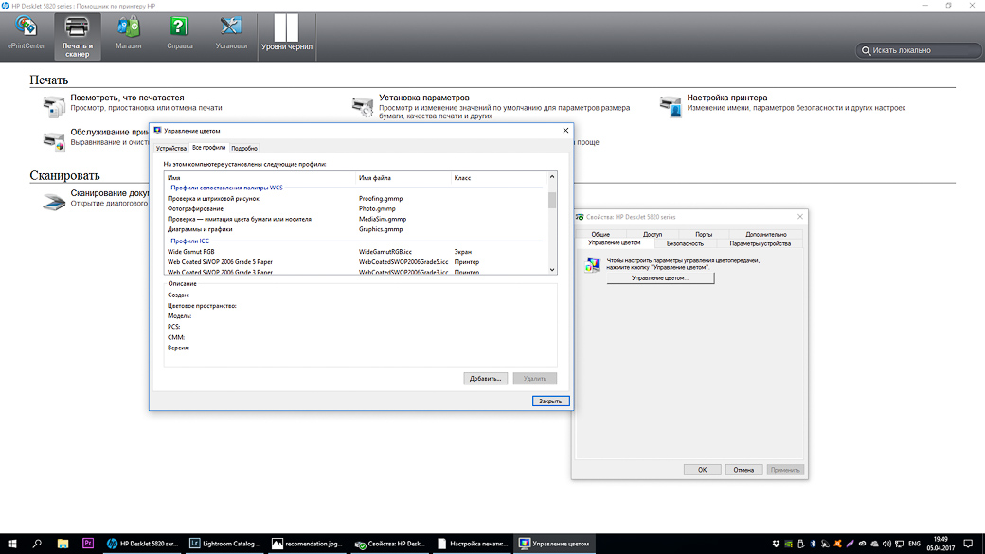Open the Доступ tab in printer properties
Image resolution: width=985 pixels, height=554 pixels.
[652, 234]
